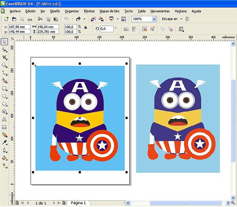
Task: Click the Export icon
Action: (101, 19)
